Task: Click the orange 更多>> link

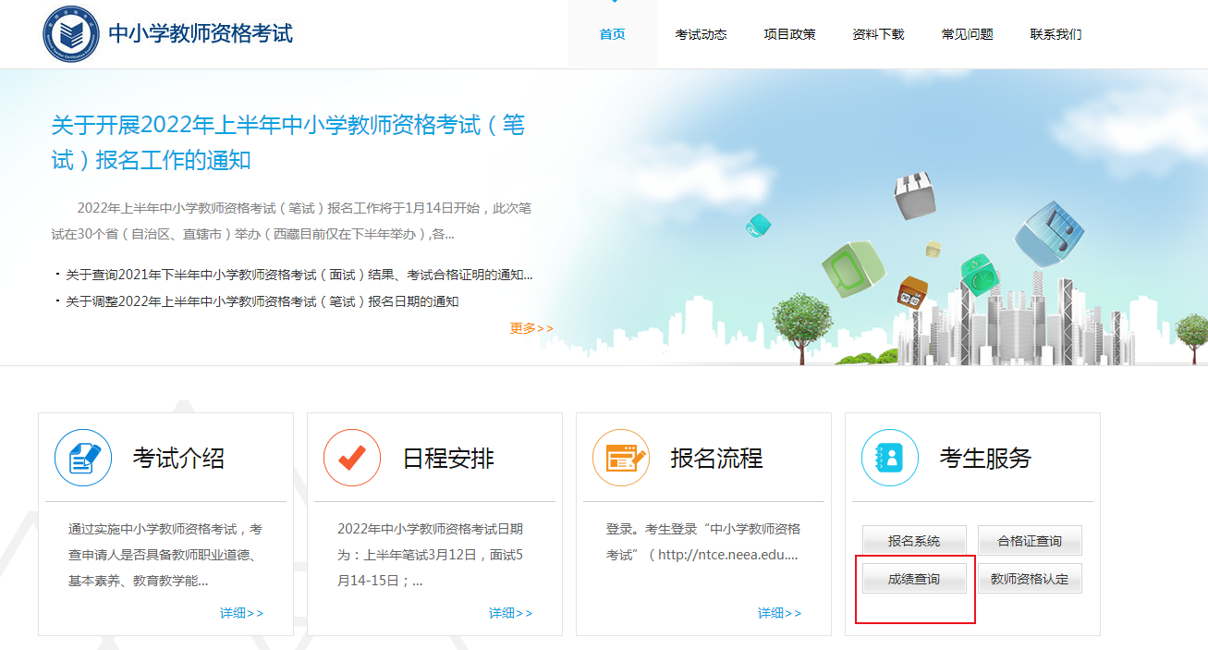Action: pyautogui.click(x=531, y=328)
